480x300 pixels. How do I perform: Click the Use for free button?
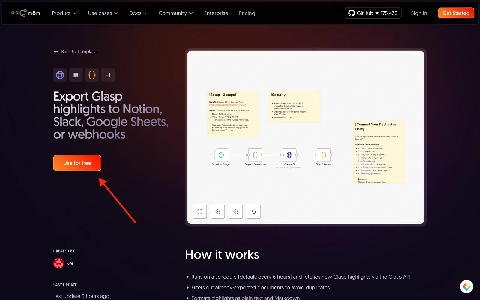77,163
